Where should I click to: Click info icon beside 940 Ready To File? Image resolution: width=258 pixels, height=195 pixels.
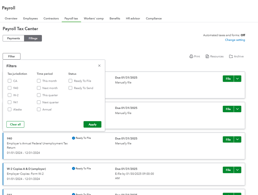tap(74, 138)
